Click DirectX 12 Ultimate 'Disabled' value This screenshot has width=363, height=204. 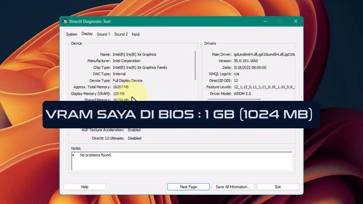(x=134, y=138)
